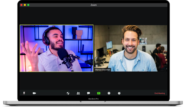Unmute the microphone in Zoom toolbar
The width and height of the screenshot is (185, 109).
pos(24,93)
